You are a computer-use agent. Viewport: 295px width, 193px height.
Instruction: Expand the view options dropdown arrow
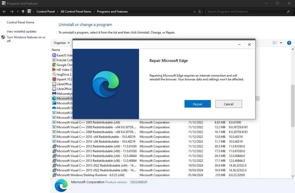pyautogui.click(x=281, y=43)
